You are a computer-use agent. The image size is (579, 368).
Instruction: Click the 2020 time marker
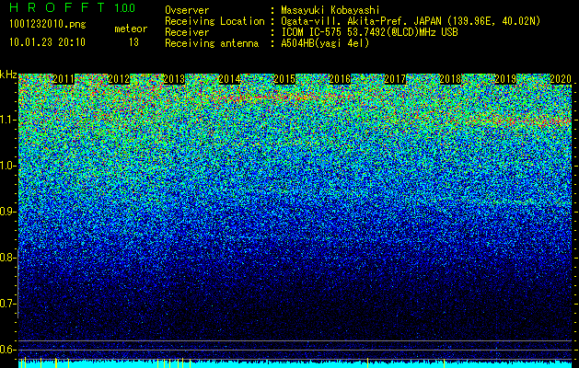561,79
